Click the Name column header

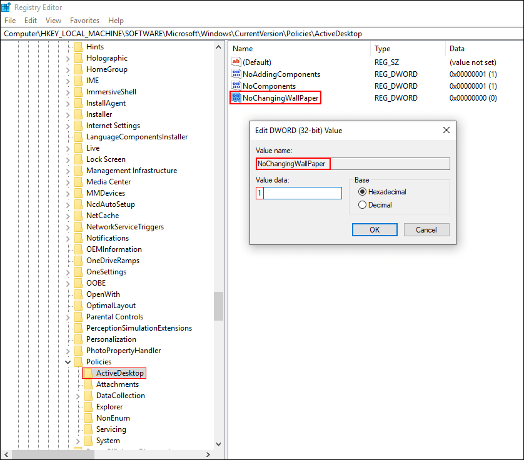[300, 49]
